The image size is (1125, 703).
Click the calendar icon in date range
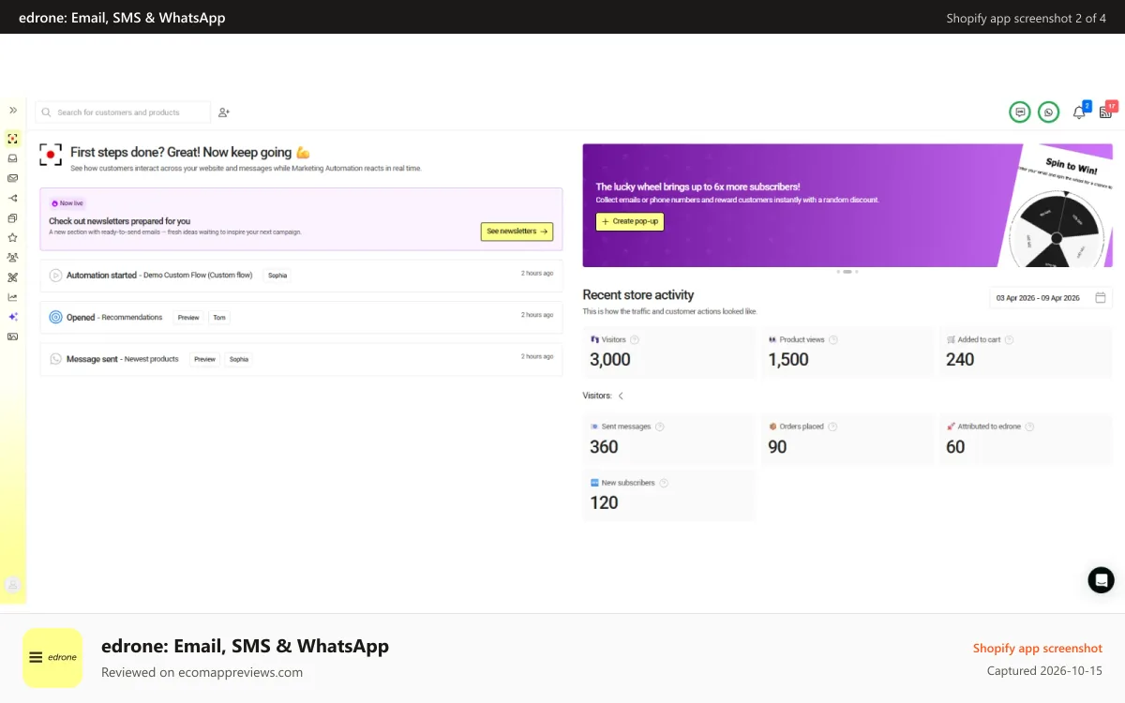[1101, 298]
